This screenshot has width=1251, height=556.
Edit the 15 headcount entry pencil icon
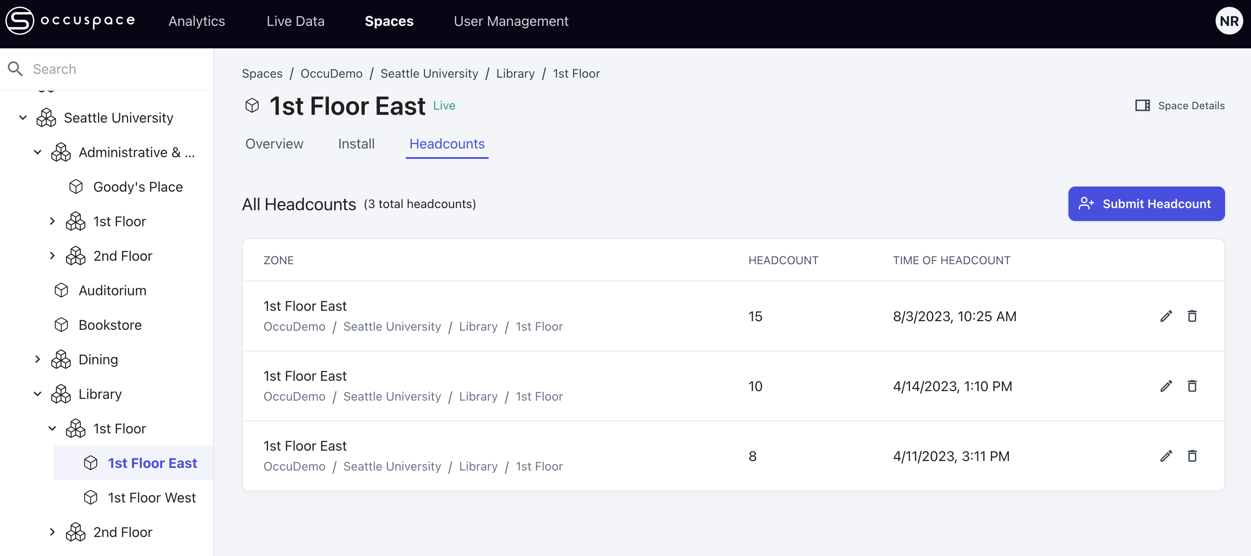tap(1166, 316)
